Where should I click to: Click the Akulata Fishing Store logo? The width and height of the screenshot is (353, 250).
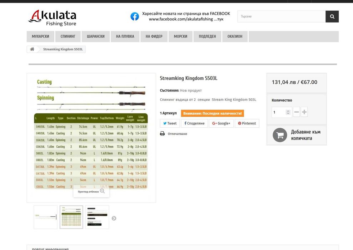tap(52, 18)
